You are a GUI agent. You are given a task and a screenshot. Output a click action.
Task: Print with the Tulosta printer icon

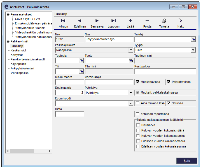164,21
